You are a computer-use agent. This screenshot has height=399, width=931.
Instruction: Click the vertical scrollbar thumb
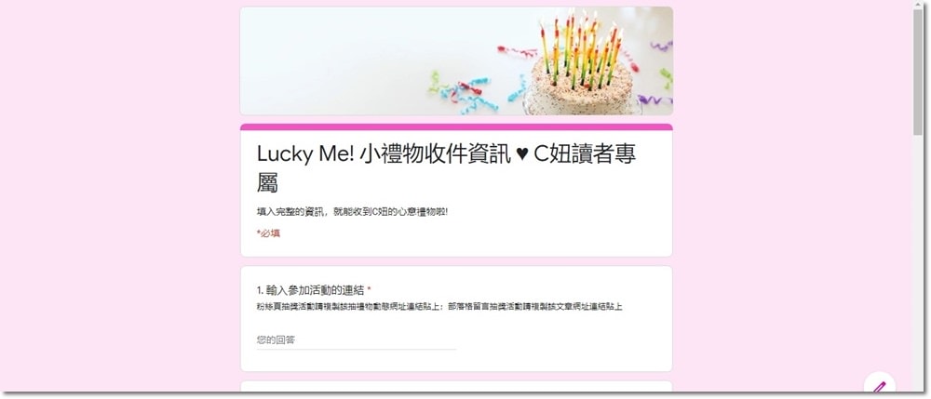click(x=918, y=72)
